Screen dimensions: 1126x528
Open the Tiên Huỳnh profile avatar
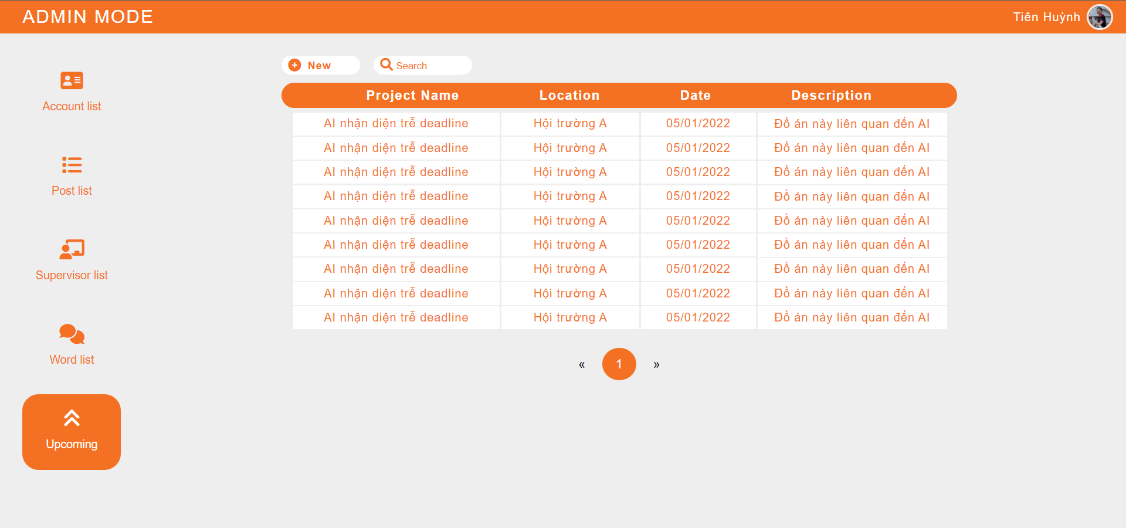pos(1100,17)
